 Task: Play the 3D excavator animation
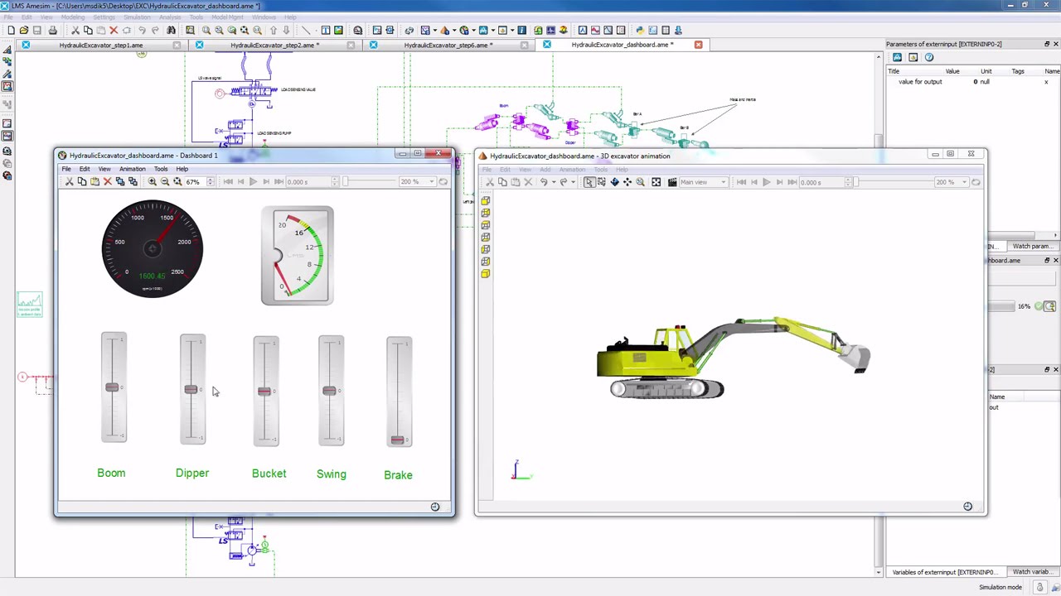(767, 182)
